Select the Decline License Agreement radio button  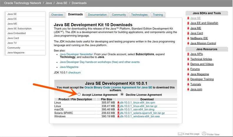click(x=122, y=94)
